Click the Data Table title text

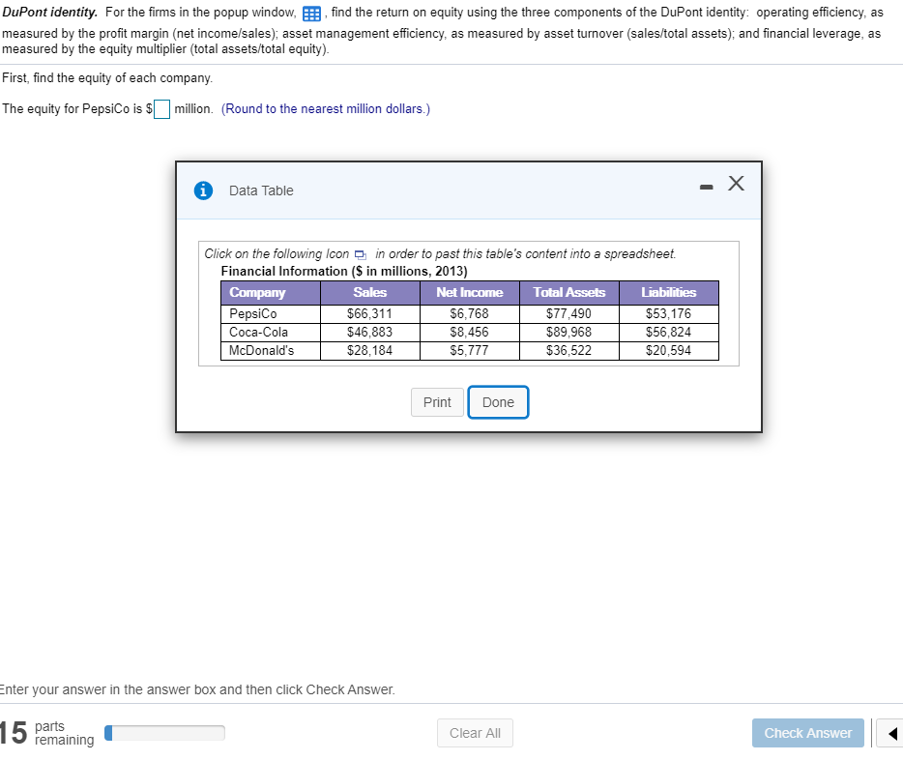[261, 190]
